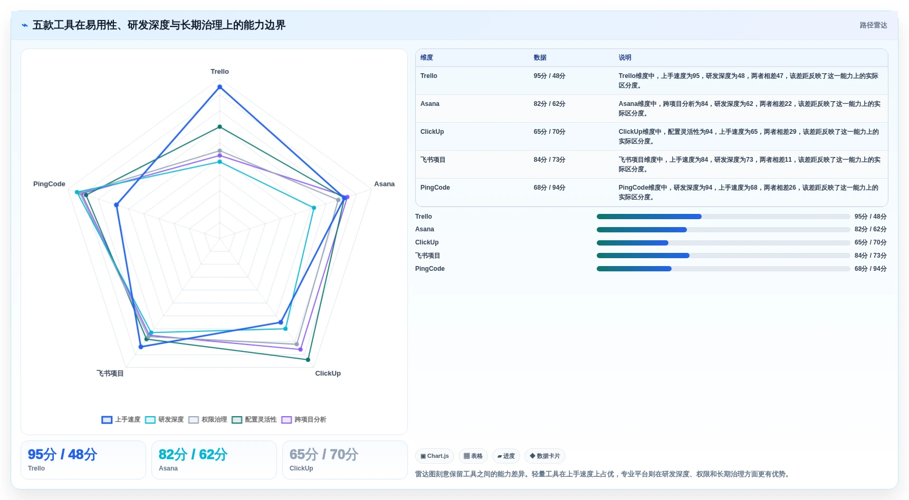This screenshot has height=500, width=909.
Task: Click the Asana progress bar
Action: (723, 230)
